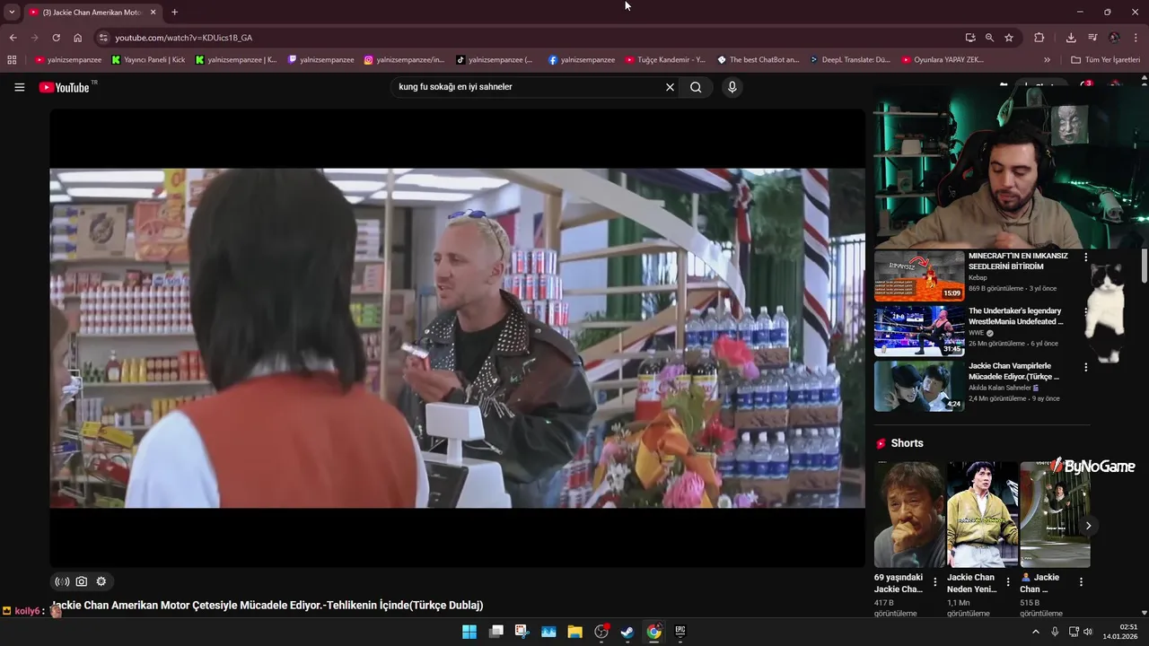Open the gear icon below the video

pos(101,581)
